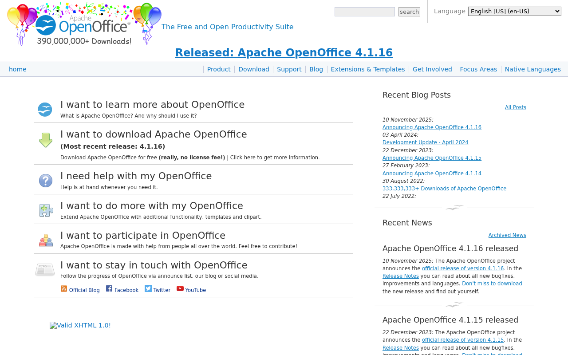Image resolution: width=568 pixels, height=355 pixels.
Task: Open the Twitter text link
Action: point(162,290)
